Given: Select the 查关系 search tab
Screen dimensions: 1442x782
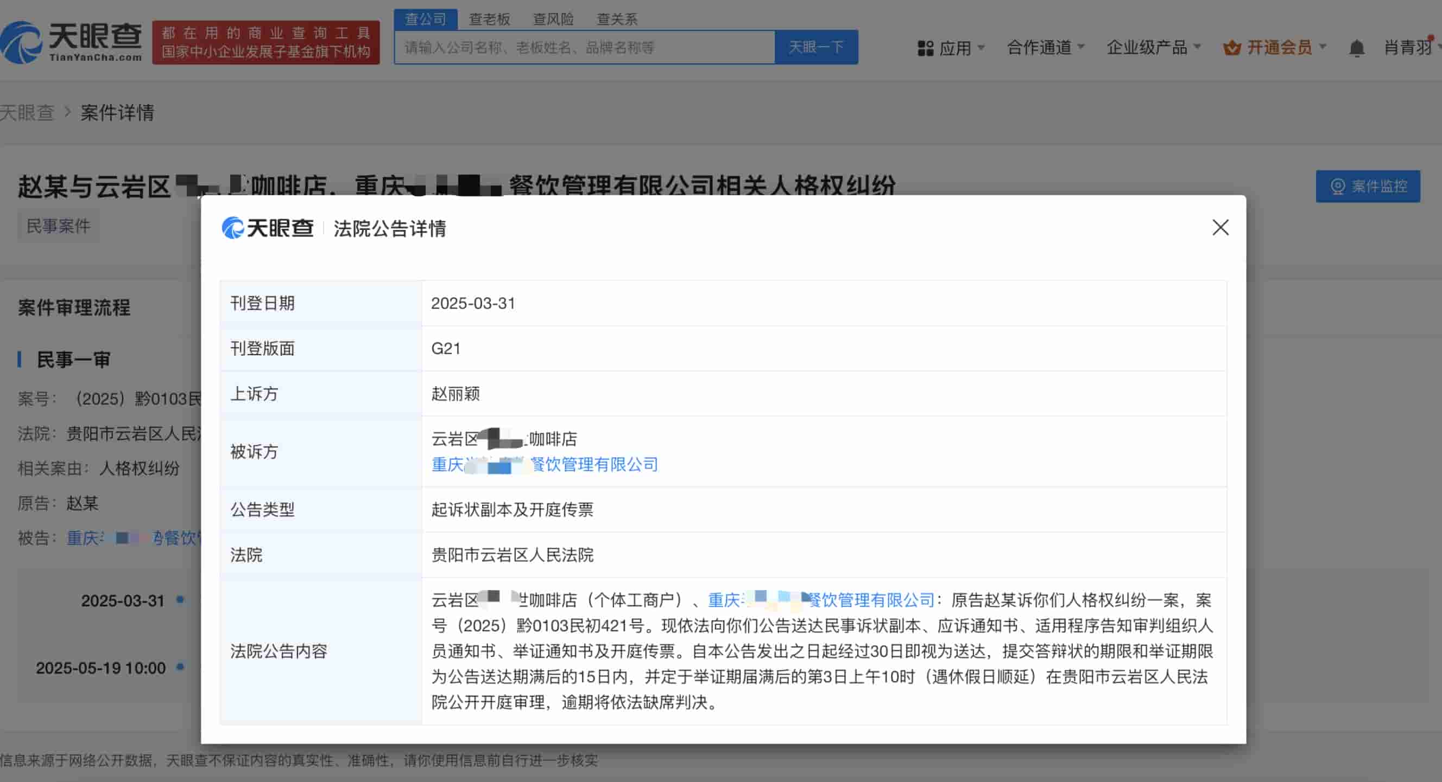Looking at the screenshot, I should click(617, 20).
